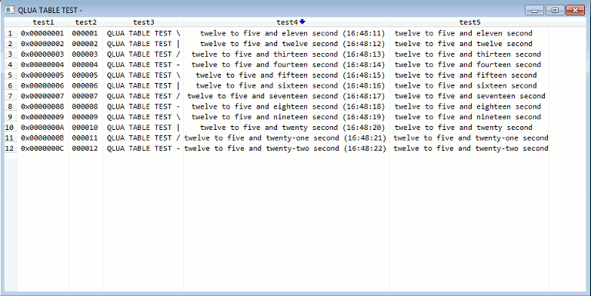Click test5 cell 'twelve to five and fifteen second'
The height and width of the screenshot is (296, 591).
coord(469,75)
